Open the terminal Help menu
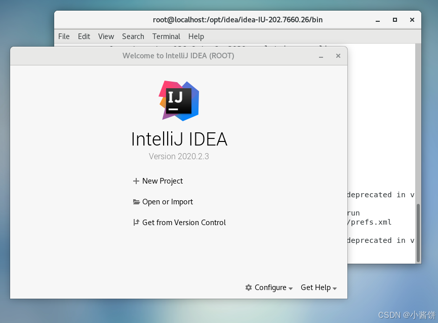 (196, 37)
